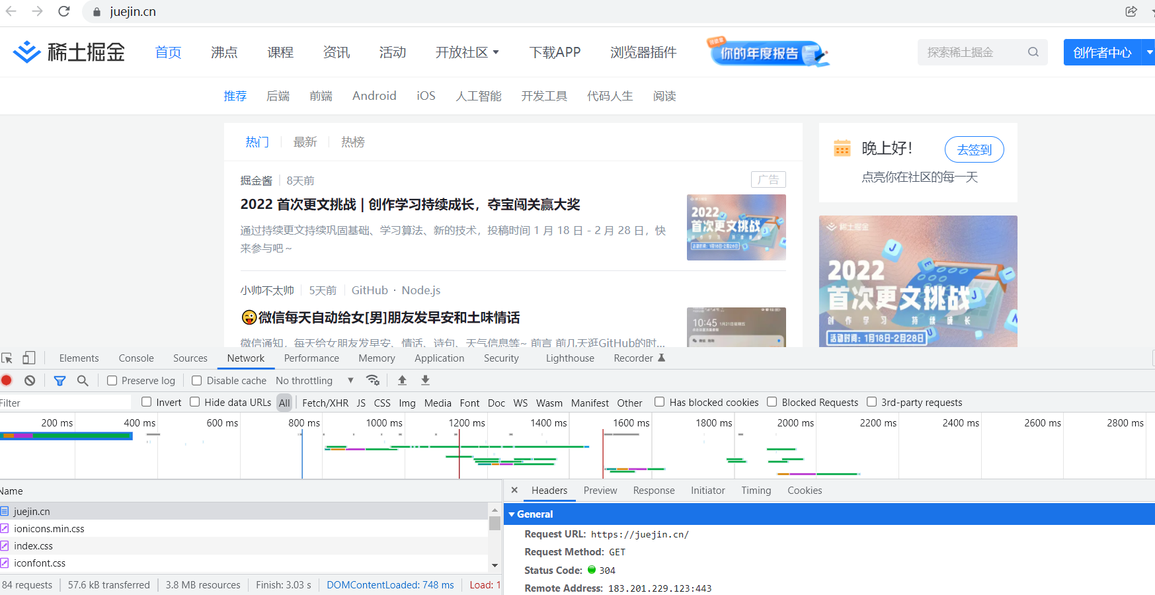Click the network filter funnel icon
The height and width of the screenshot is (595, 1155).
click(60, 380)
